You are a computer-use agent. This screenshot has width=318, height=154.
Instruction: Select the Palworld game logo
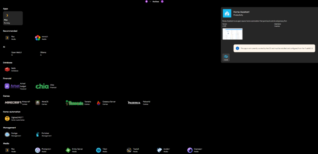pos(134,103)
